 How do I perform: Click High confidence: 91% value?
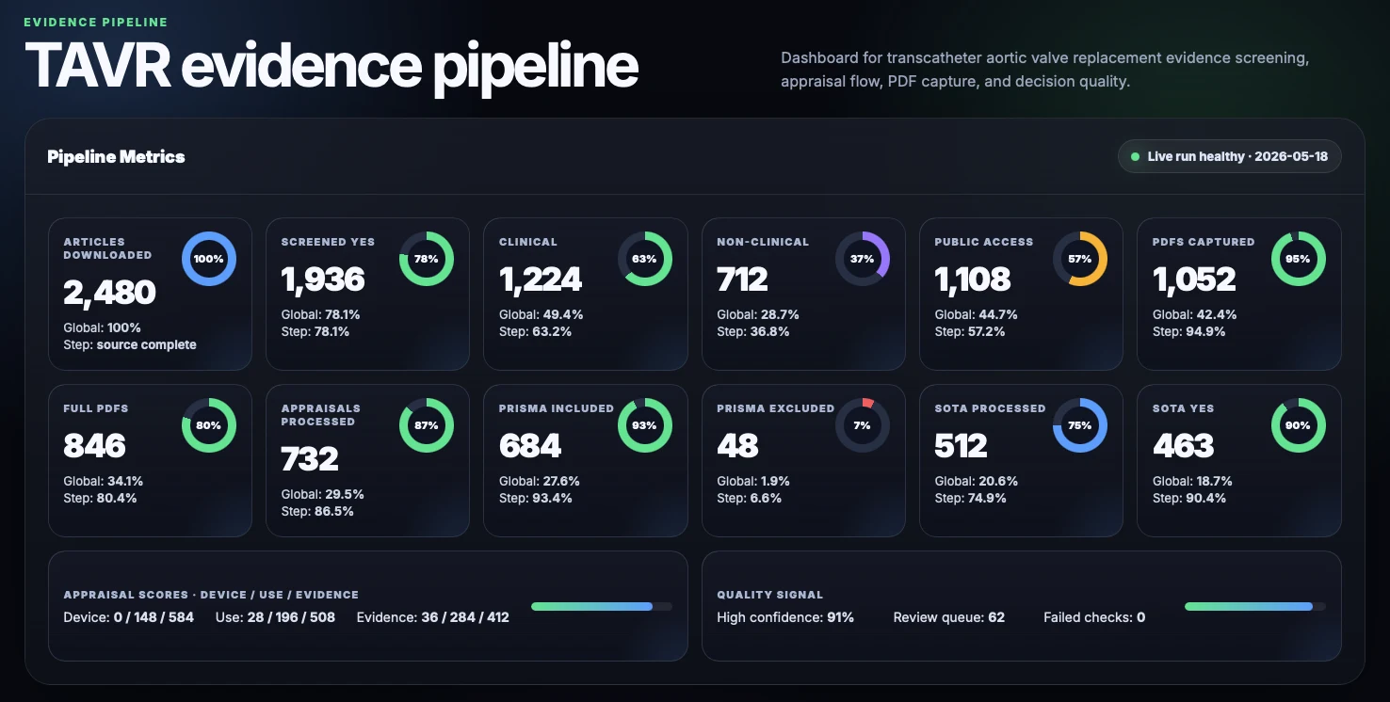[785, 618]
